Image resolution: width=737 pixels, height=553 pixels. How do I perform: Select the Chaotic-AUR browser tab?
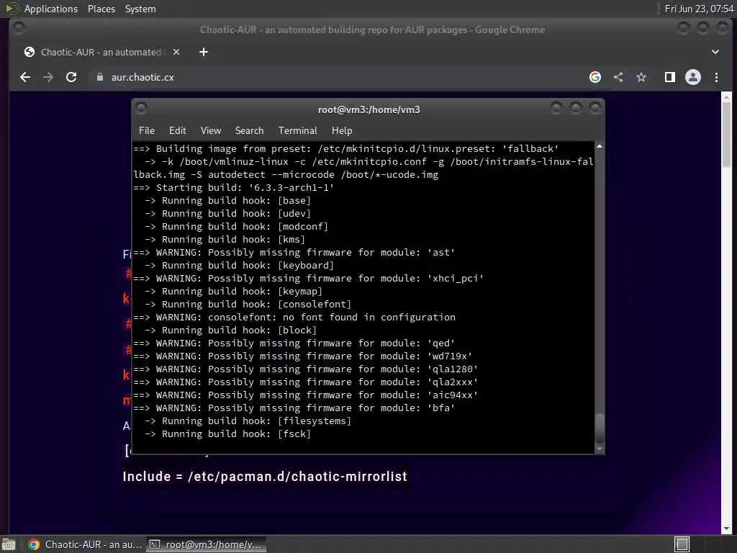tap(101, 52)
